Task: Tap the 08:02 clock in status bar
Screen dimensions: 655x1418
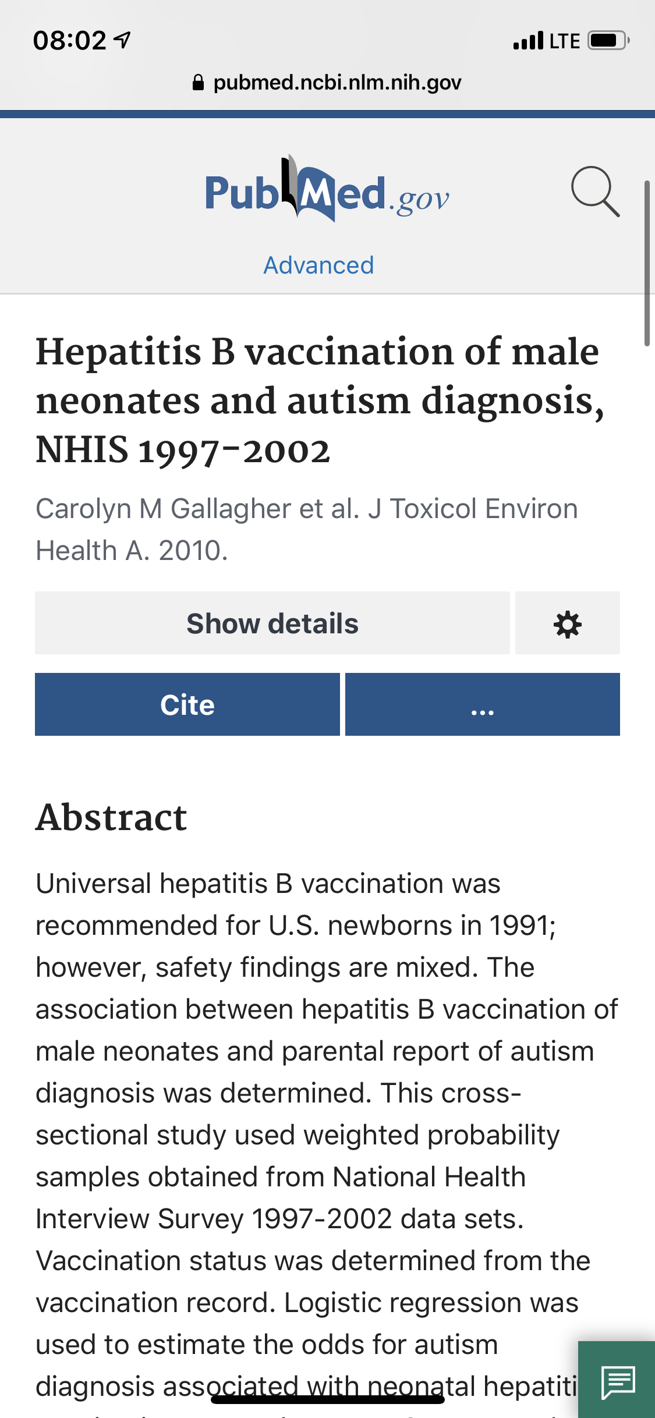Action: (70, 41)
